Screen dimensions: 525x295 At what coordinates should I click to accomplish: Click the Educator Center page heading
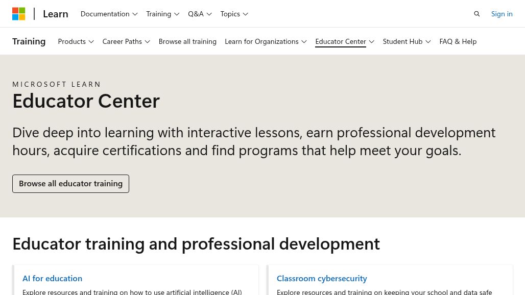[x=86, y=101]
